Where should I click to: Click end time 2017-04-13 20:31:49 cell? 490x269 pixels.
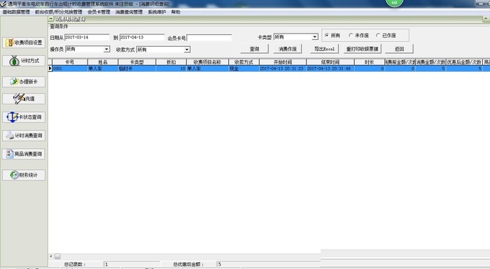(x=330, y=68)
